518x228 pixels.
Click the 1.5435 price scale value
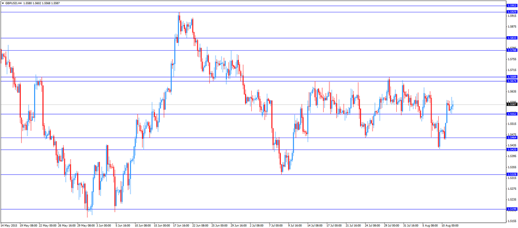(512, 145)
